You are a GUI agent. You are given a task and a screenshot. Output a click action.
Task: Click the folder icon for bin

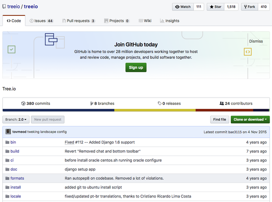7,142
